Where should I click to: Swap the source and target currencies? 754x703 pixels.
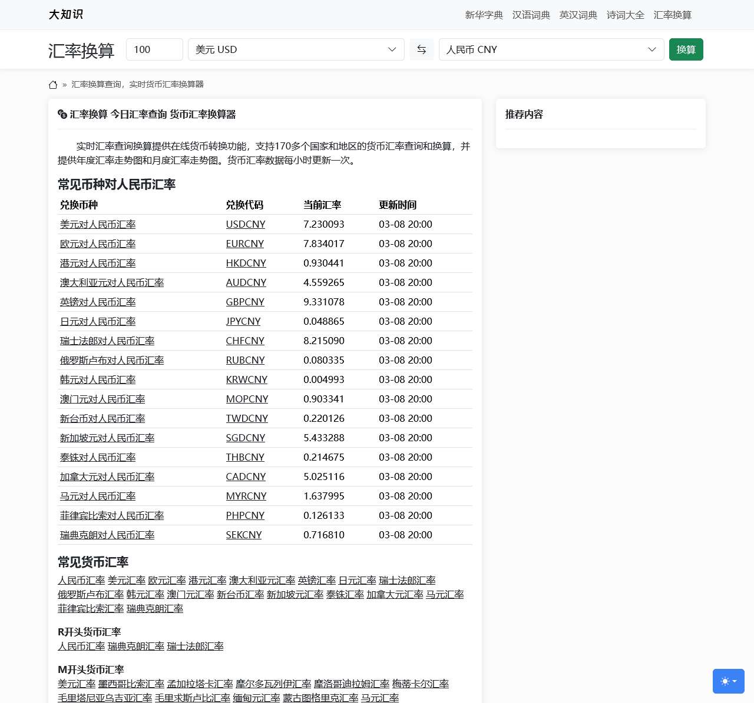pyautogui.click(x=421, y=49)
